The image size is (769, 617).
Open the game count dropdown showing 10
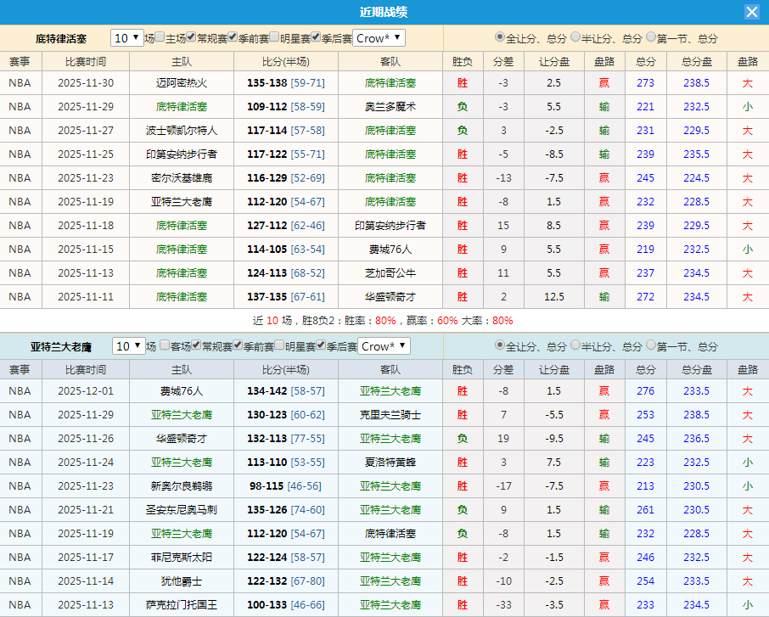126,37
